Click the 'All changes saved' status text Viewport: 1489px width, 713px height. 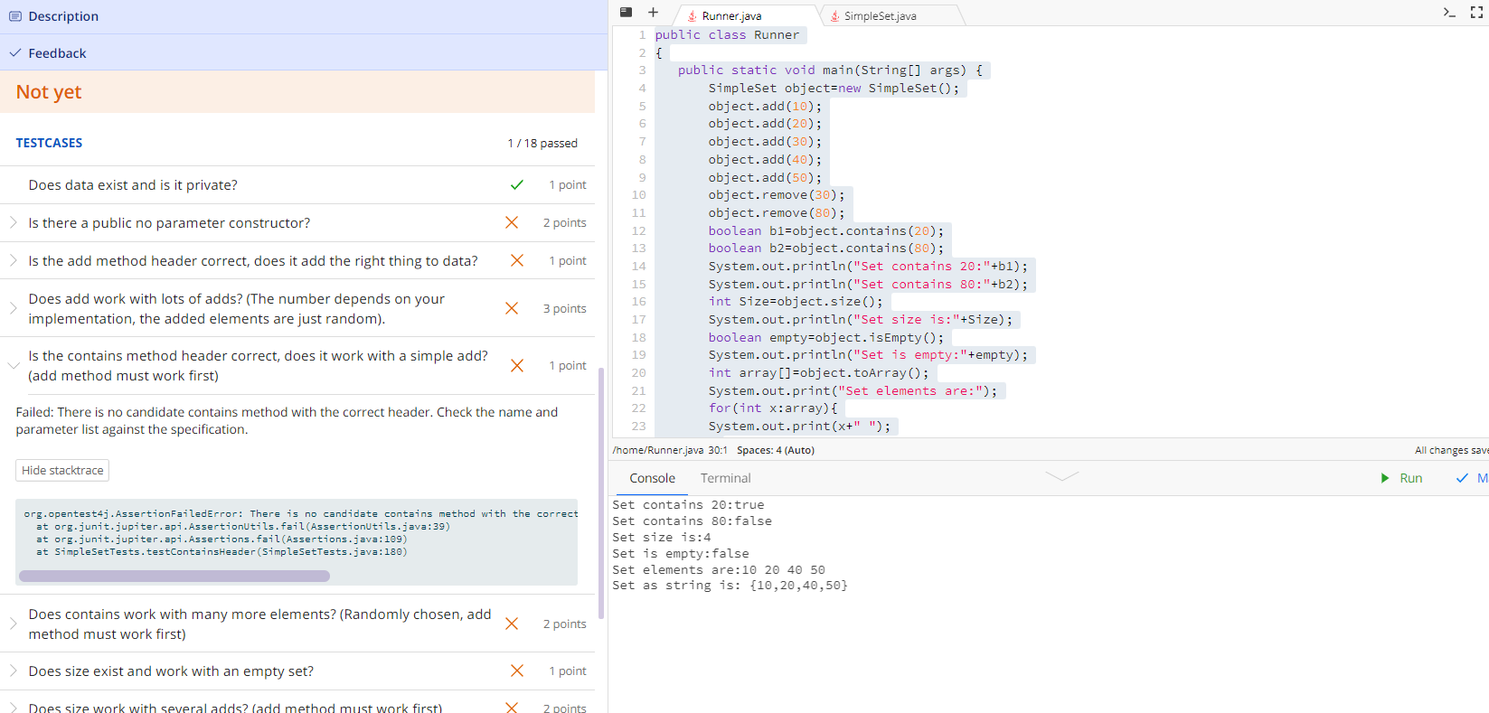[x=1451, y=450]
